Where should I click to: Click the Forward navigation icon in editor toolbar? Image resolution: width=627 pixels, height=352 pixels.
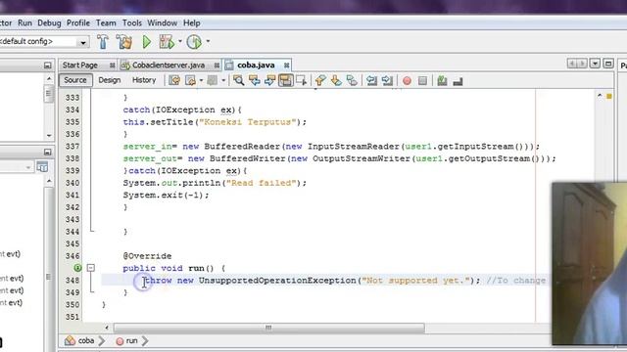click(x=213, y=80)
